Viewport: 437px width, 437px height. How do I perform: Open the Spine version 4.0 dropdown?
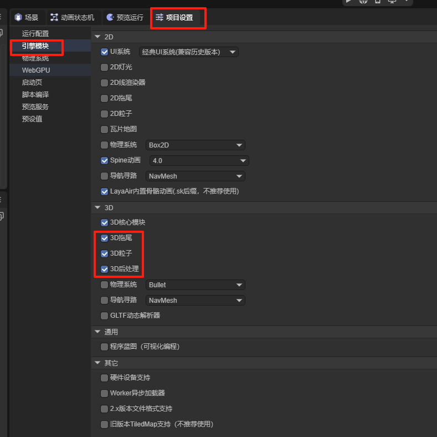point(199,161)
